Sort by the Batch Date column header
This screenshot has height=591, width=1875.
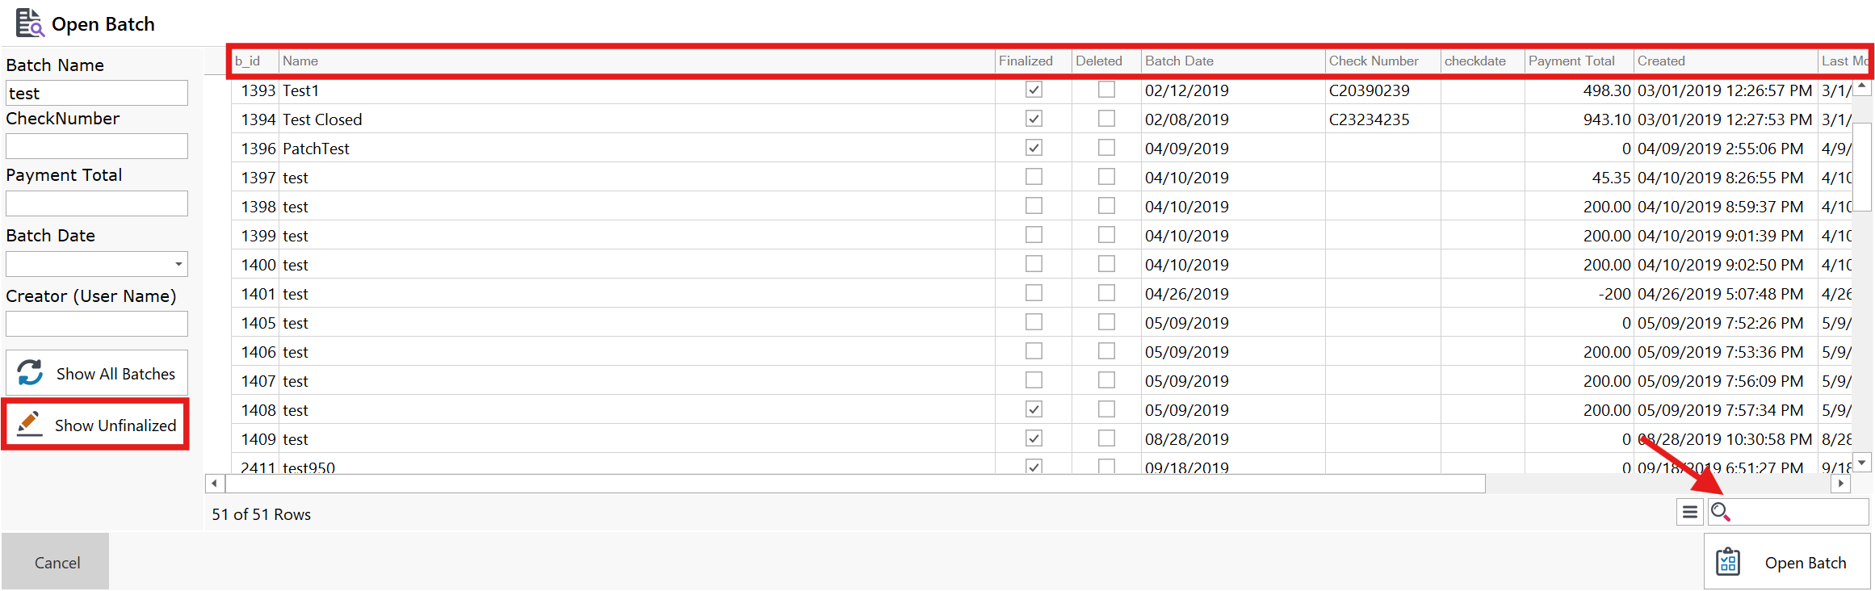point(1179,61)
